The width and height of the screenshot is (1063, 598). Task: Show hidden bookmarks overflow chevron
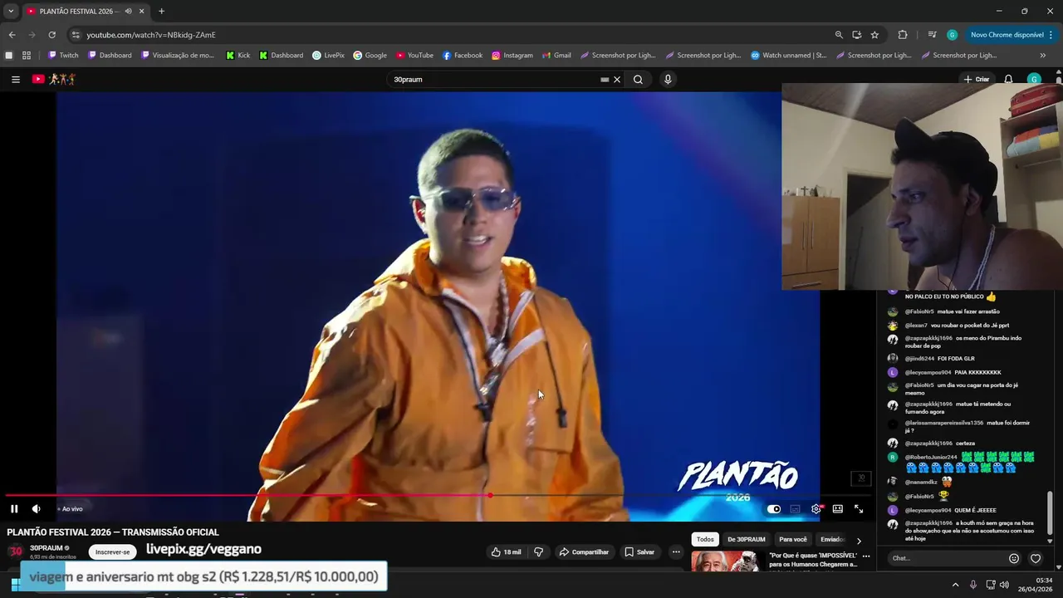pos(1043,56)
